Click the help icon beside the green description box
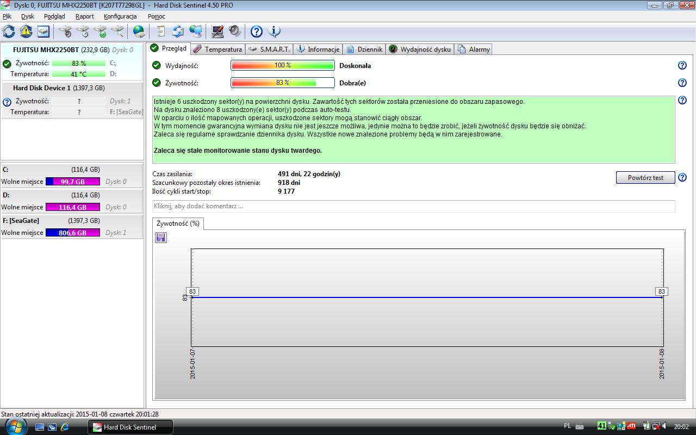The height and width of the screenshot is (435, 696). 682,101
